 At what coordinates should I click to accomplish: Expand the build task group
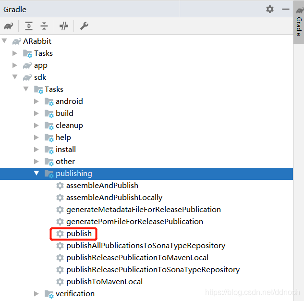click(x=36, y=113)
